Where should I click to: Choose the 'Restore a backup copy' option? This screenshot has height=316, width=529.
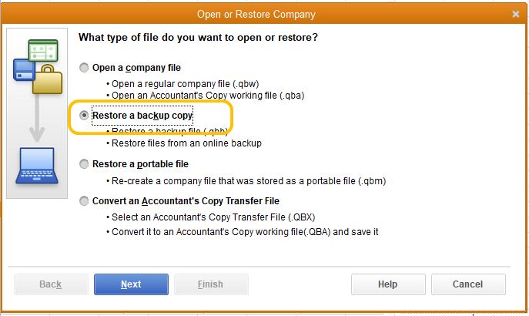click(x=85, y=116)
